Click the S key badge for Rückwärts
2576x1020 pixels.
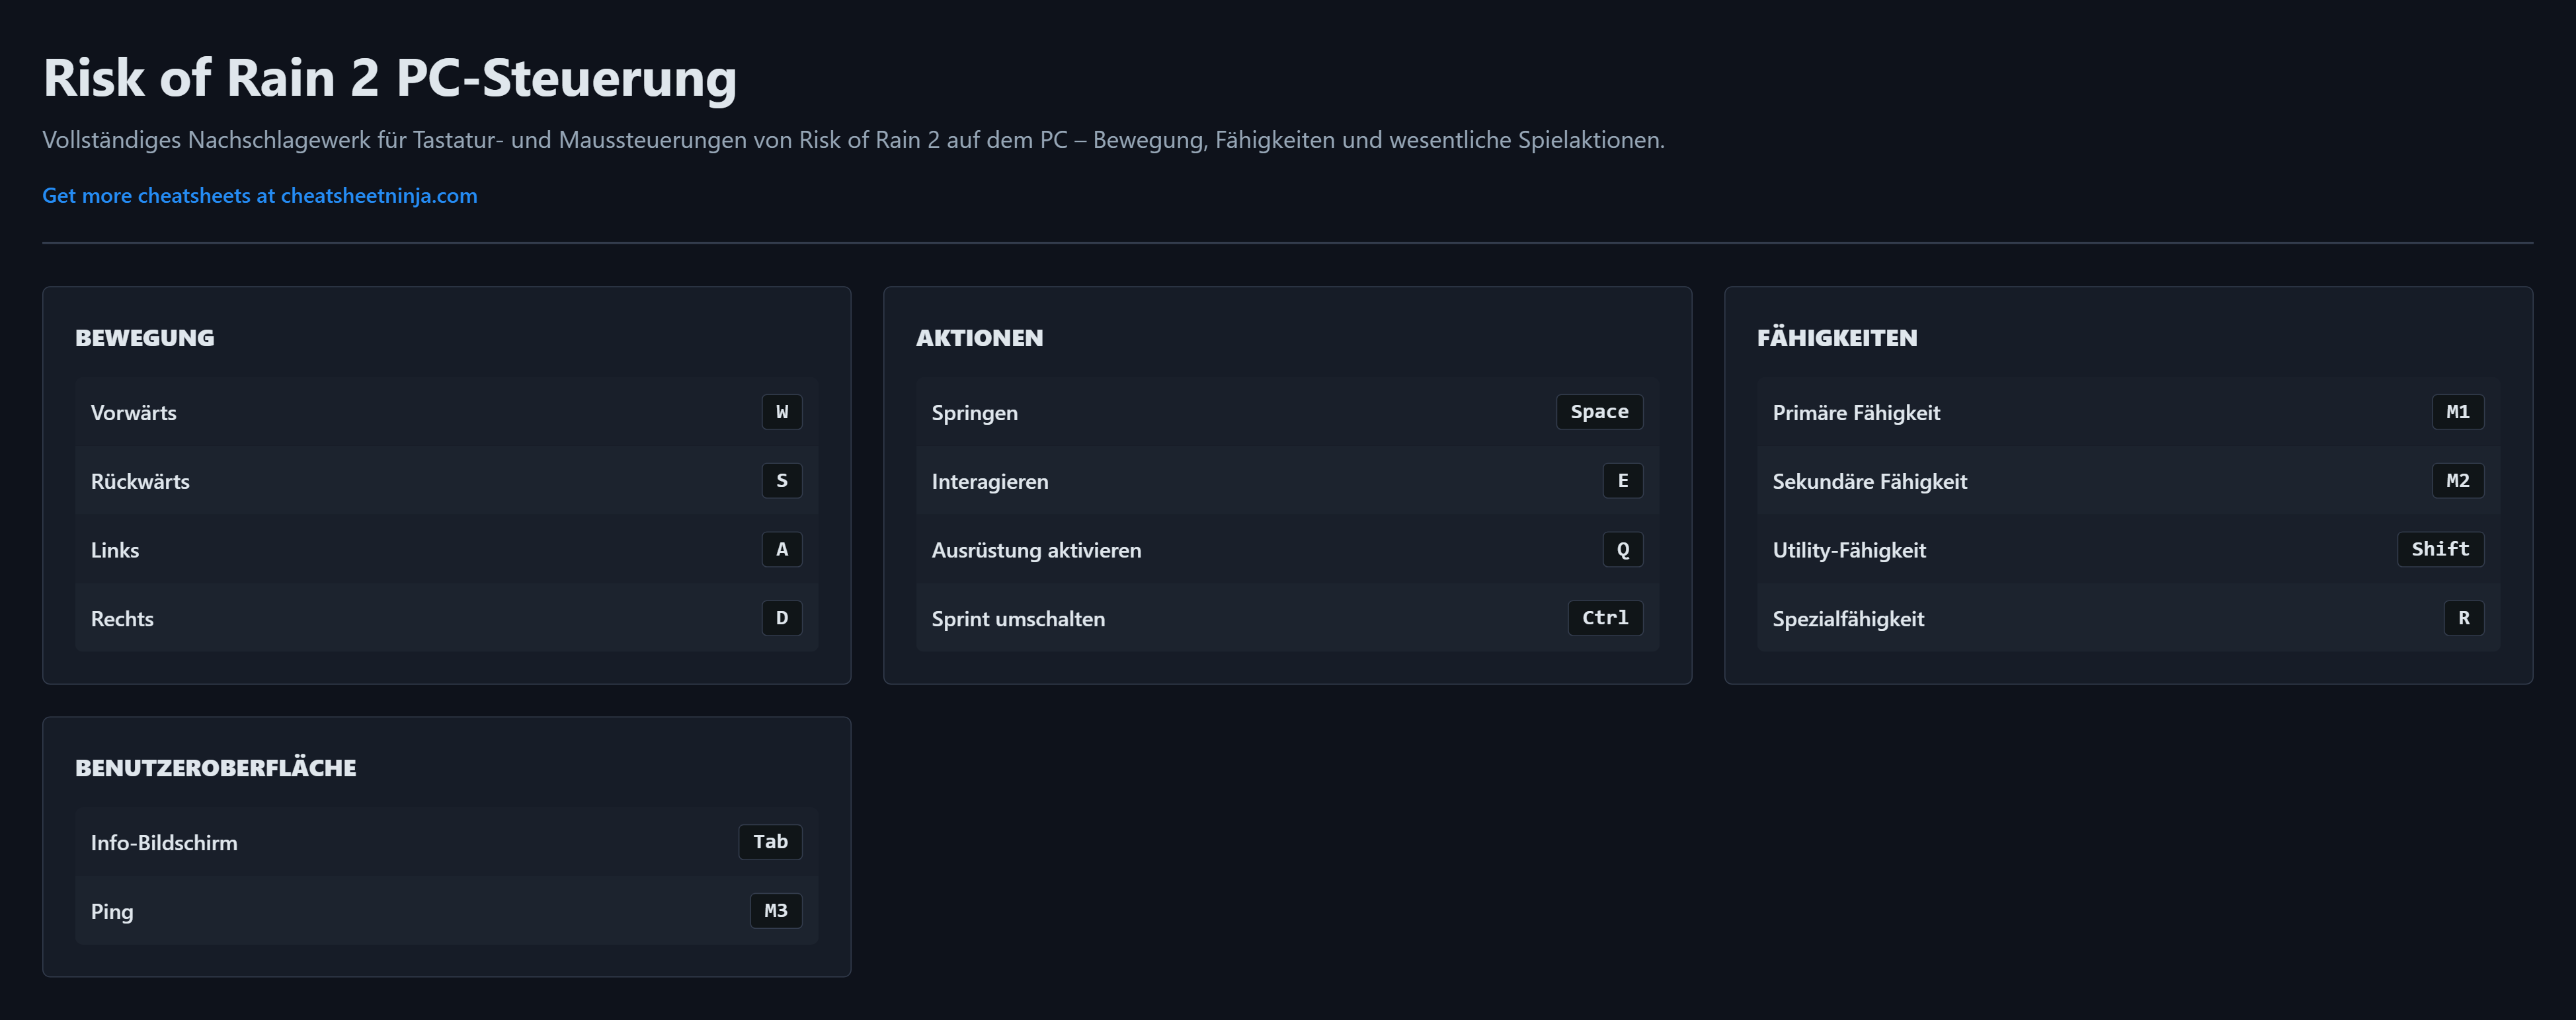[781, 480]
